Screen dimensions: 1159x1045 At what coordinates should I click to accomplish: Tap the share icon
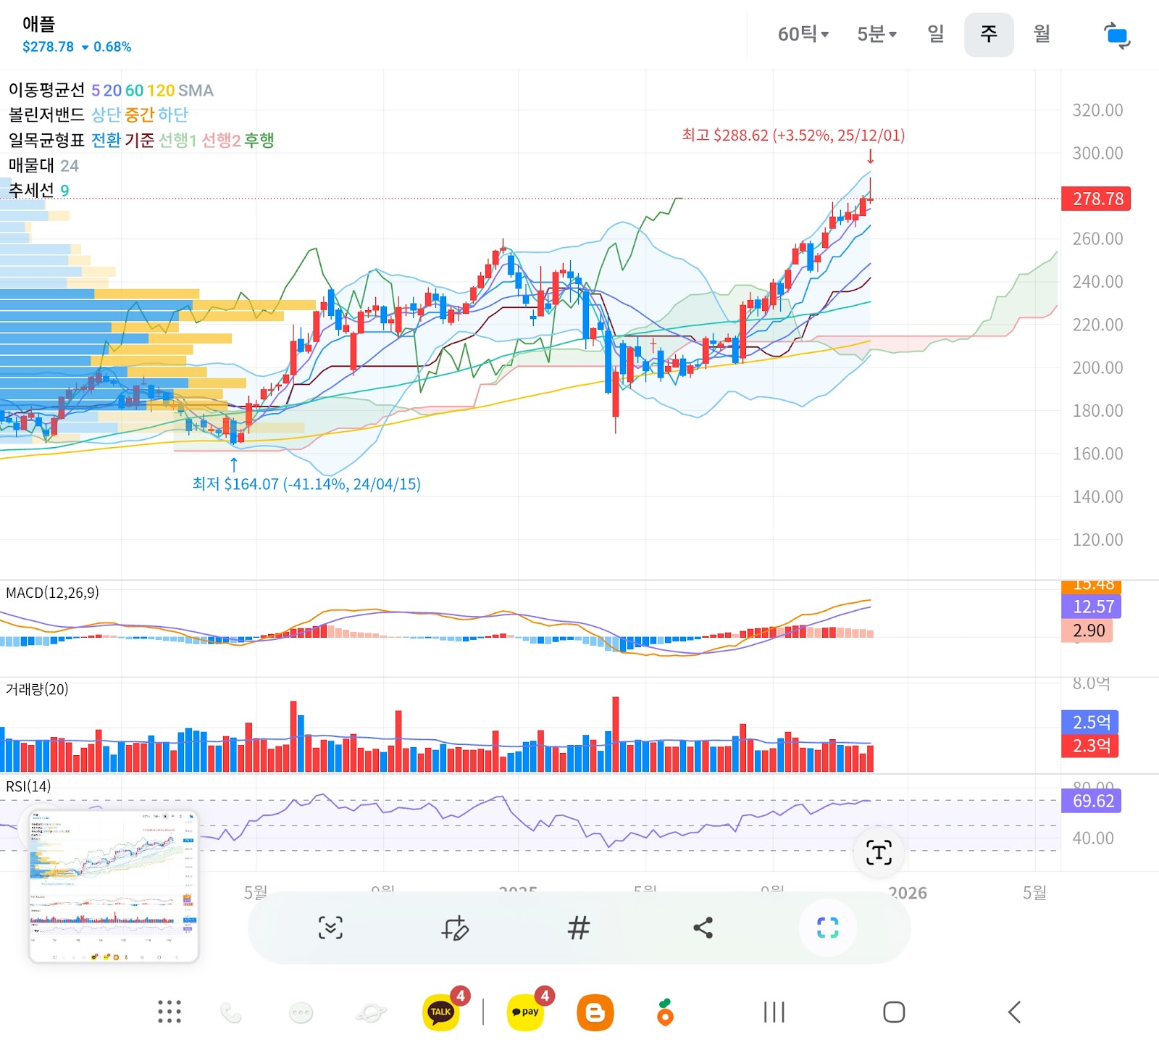tap(703, 928)
